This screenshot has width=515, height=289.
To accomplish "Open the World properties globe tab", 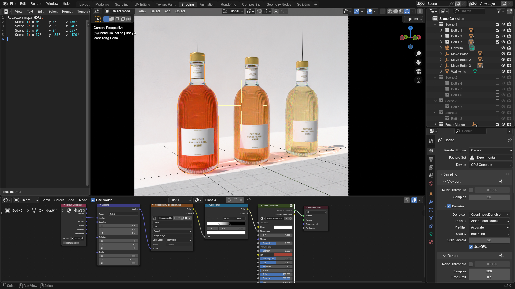I will click(x=431, y=184).
